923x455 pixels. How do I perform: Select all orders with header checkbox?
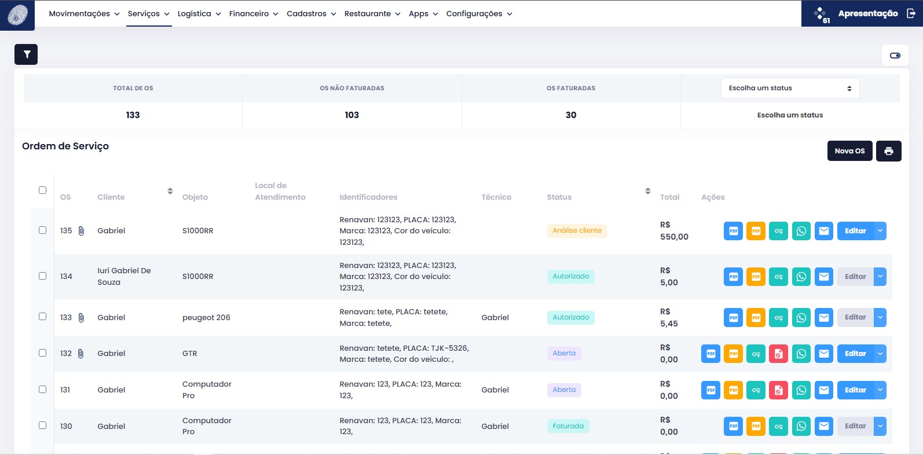click(42, 190)
